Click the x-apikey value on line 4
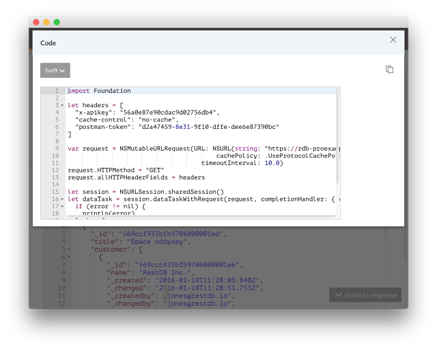 tap(168, 113)
